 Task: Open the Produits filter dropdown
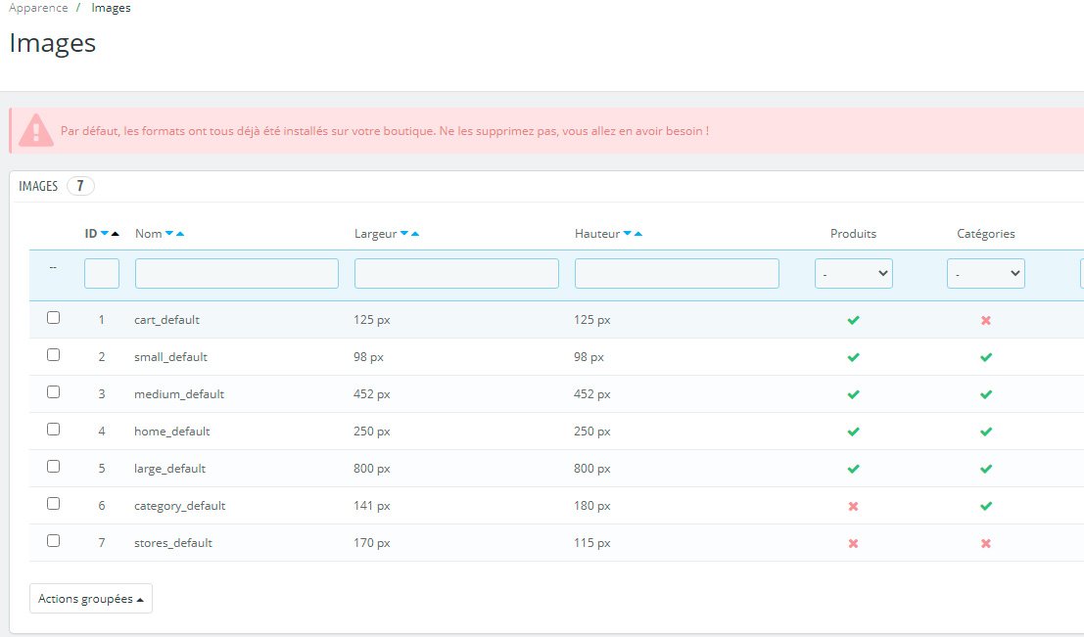[854, 274]
